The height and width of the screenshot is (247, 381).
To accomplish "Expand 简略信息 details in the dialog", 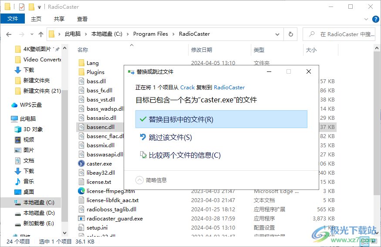I will (139, 180).
